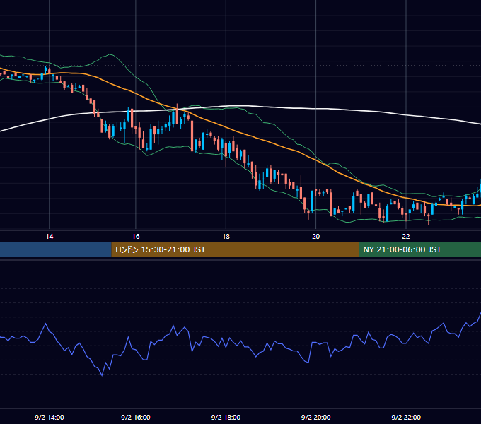This screenshot has width=481, height=424.
Task: Click the NY session bar 21:00-06:00 JST
Action: [x=420, y=249]
